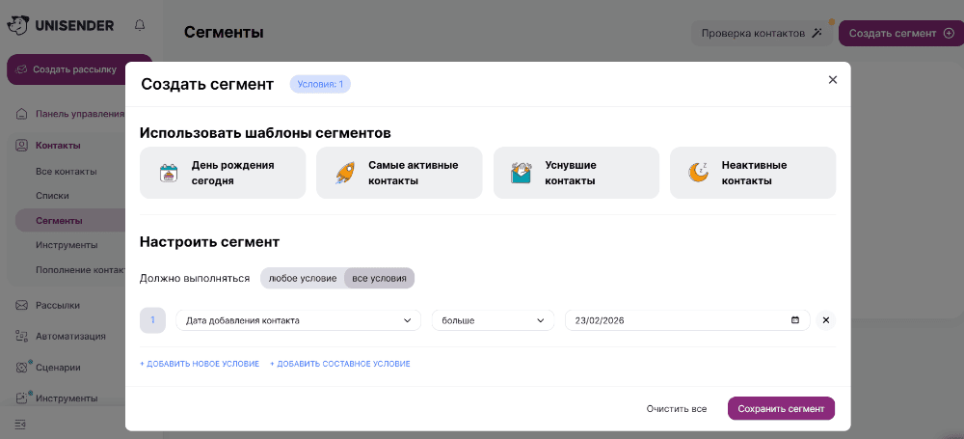This screenshot has width=964, height=439.
Task: Close the "Создать сегмент" dialog
Action: tap(833, 80)
